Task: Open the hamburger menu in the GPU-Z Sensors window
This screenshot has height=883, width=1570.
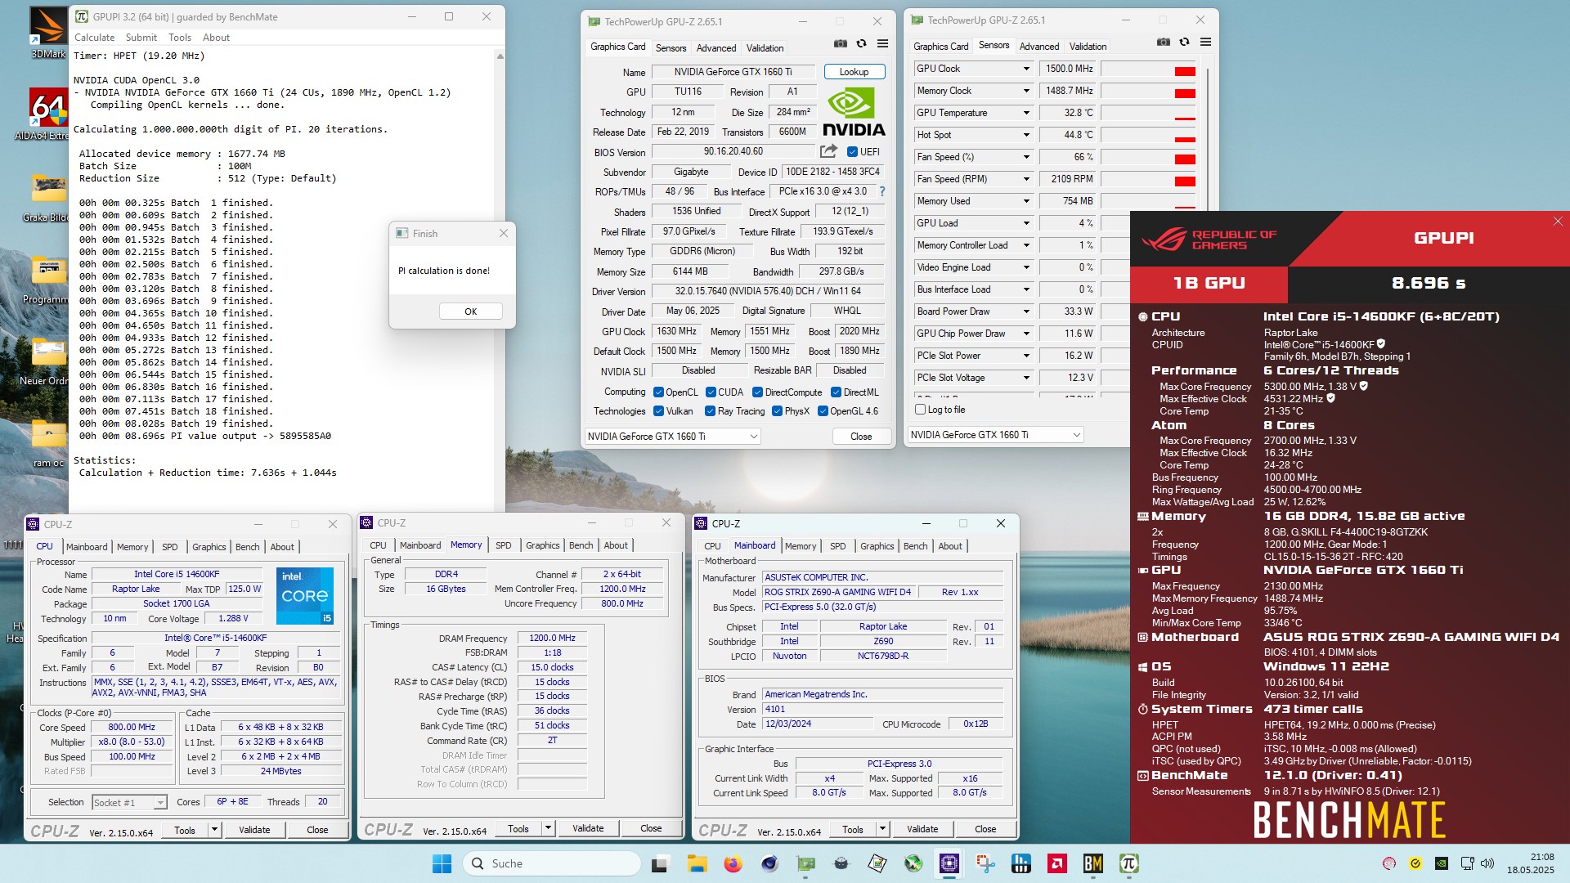Action: tap(1205, 43)
